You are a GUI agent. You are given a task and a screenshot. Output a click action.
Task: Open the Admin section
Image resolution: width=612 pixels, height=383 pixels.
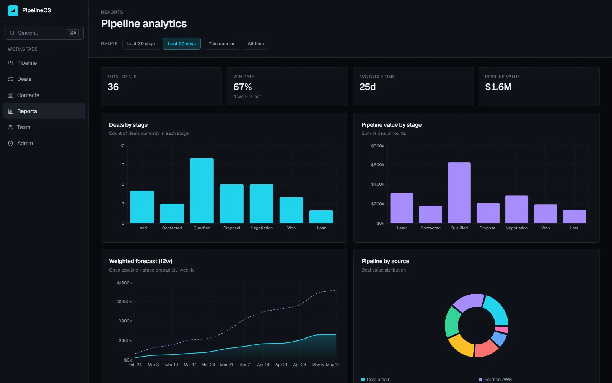[x=44, y=143]
